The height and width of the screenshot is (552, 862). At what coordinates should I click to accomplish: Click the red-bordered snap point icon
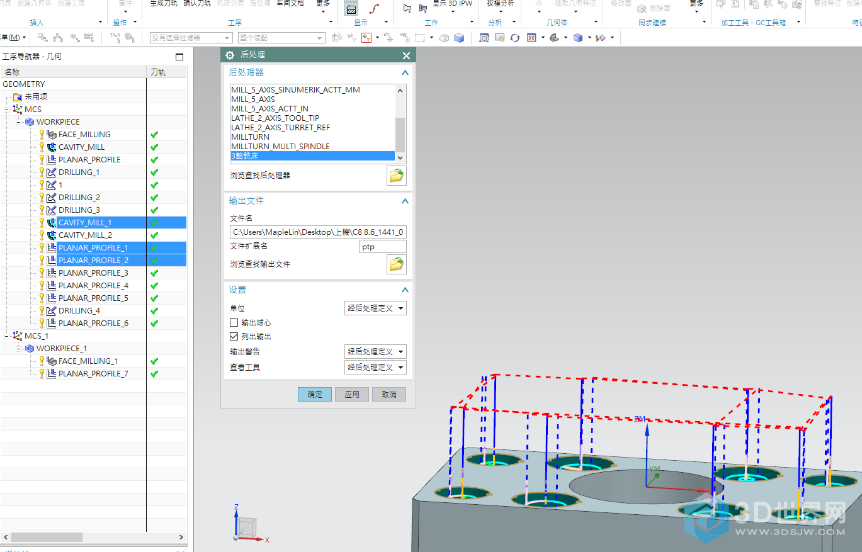pyautogui.click(x=366, y=38)
